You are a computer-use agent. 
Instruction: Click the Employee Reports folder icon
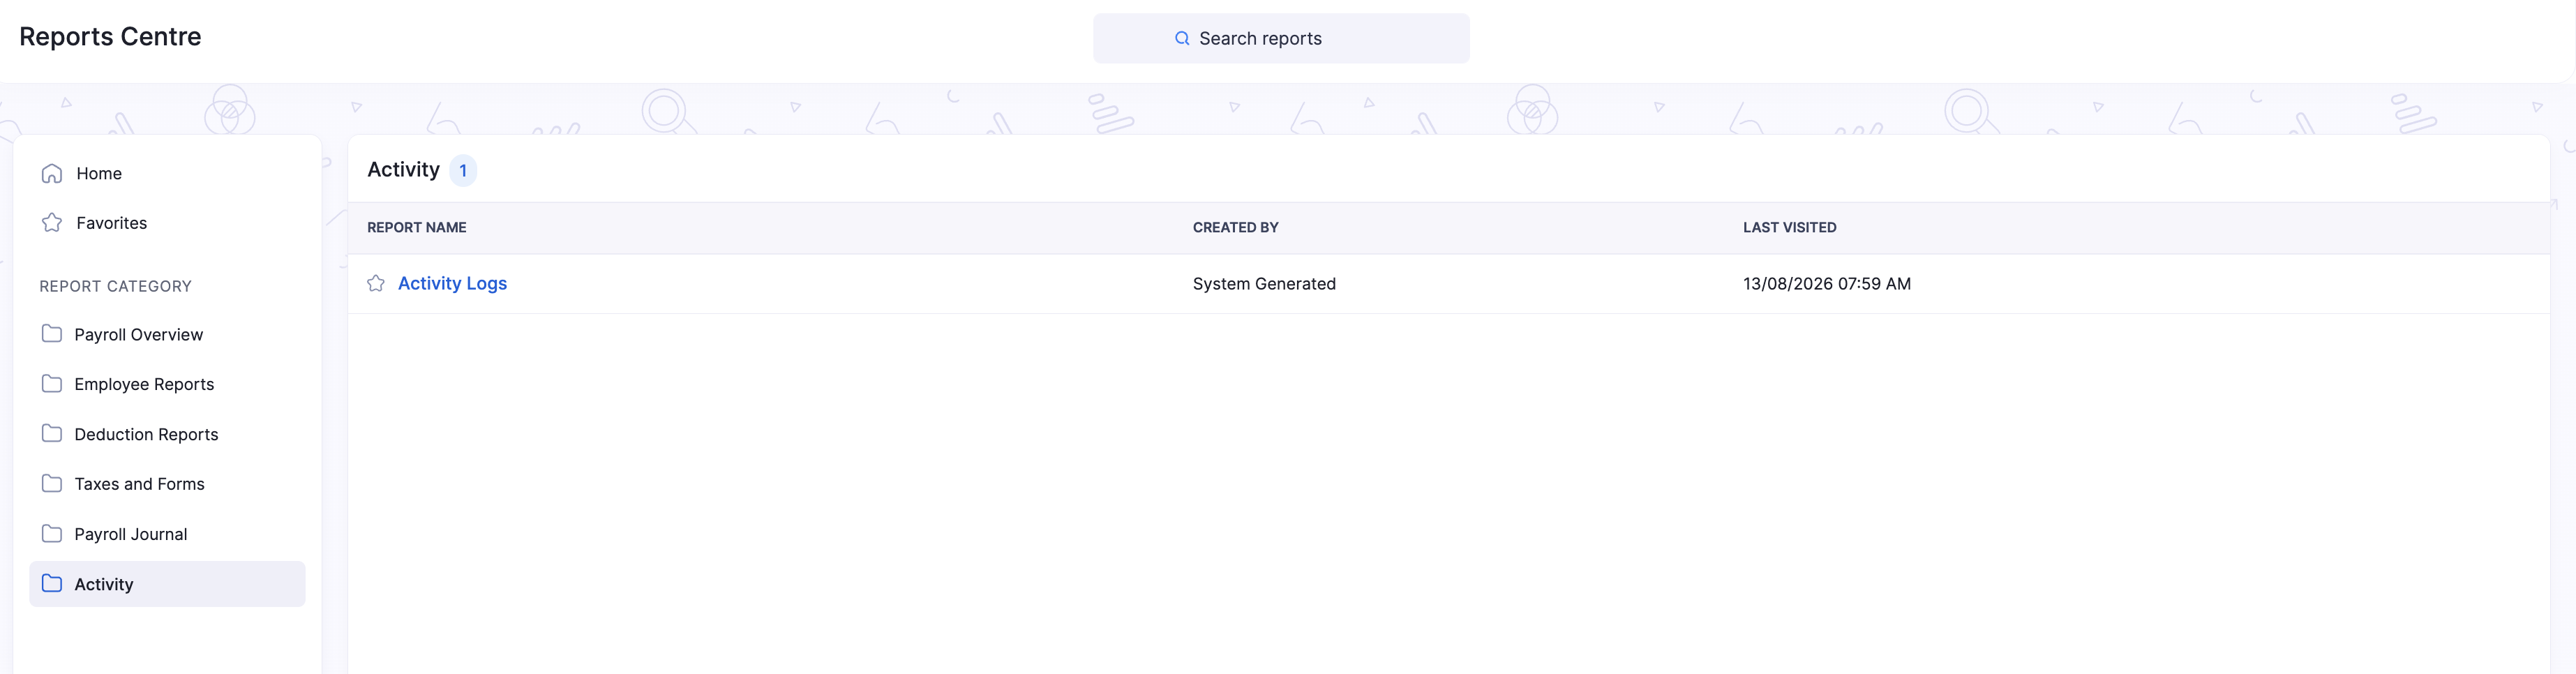click(x=52, y=384)
